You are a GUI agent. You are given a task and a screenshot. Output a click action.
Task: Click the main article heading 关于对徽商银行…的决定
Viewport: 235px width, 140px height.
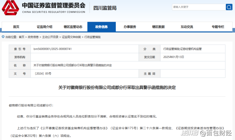coord(117,87)
